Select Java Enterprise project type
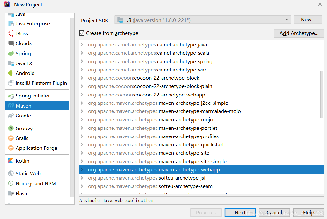Viewport: 327px width, 219px height. pos(37,24)
